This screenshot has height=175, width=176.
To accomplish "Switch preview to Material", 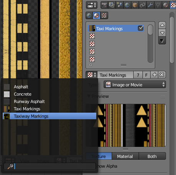I will [x=125, y=156].
